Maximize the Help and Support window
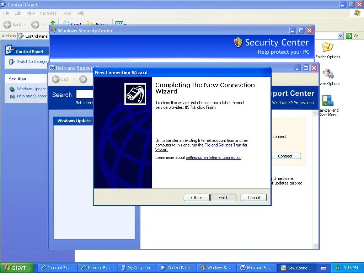This screenshot has height=273, width=364. (306, 68)
